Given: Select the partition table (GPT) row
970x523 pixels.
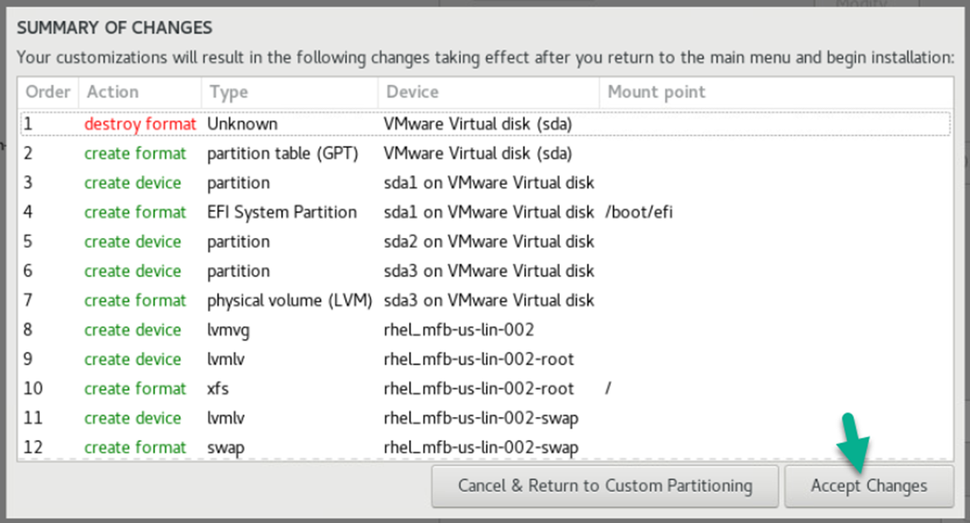Looking at the screenshot, I should (486, 153).
